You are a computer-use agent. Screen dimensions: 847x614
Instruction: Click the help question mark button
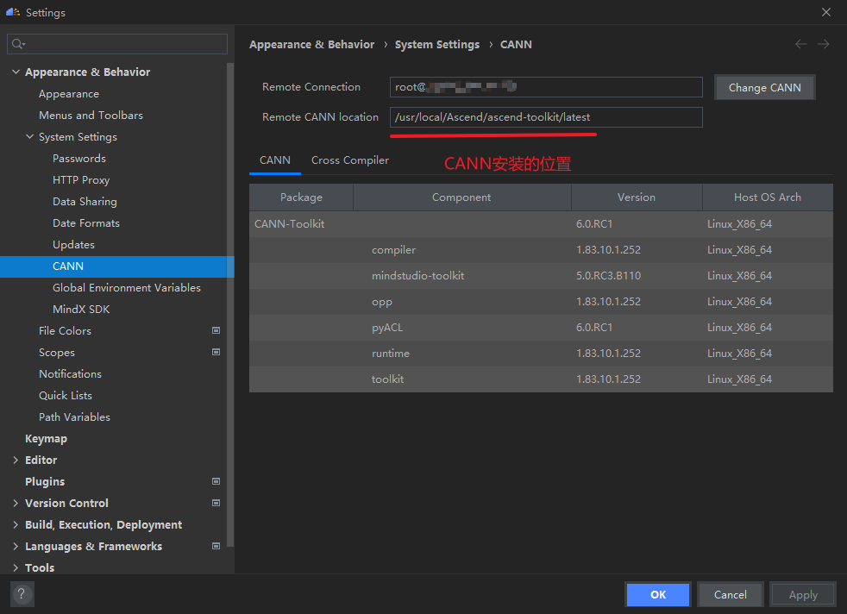[x=22, y=594]
